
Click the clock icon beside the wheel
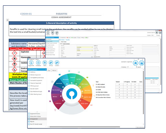point(52,82)
